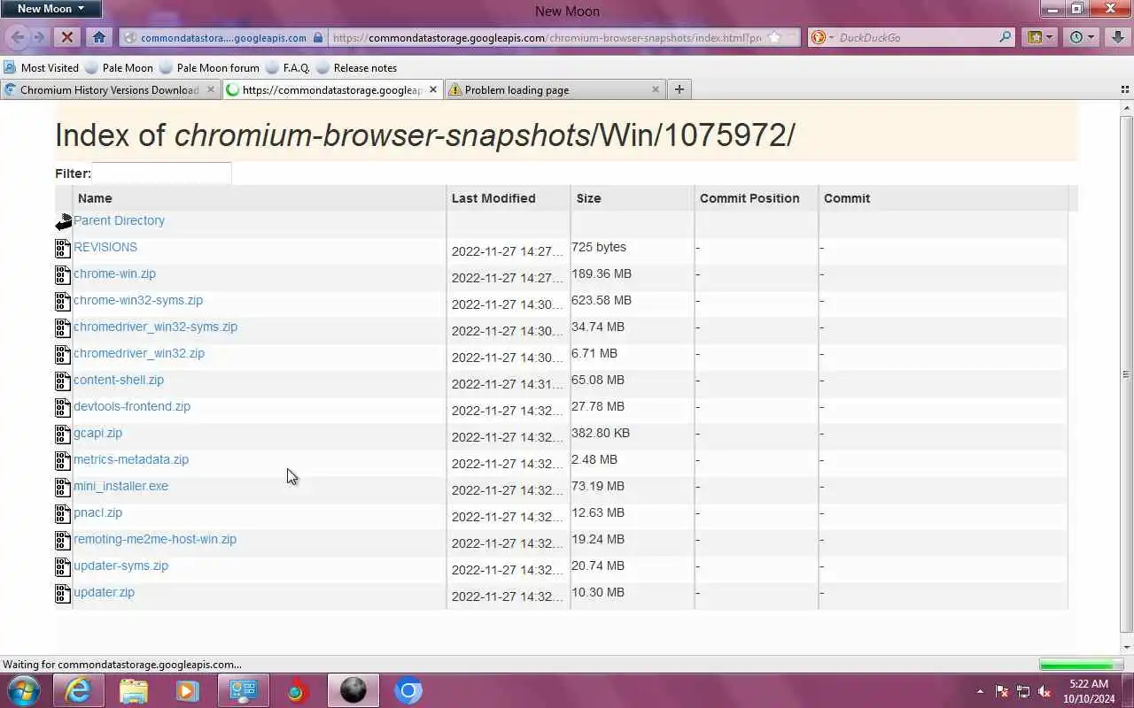The height and width of the screenshot is (708, 1134).
Task: Download updater.zip
Action: (x=104, y=592)
